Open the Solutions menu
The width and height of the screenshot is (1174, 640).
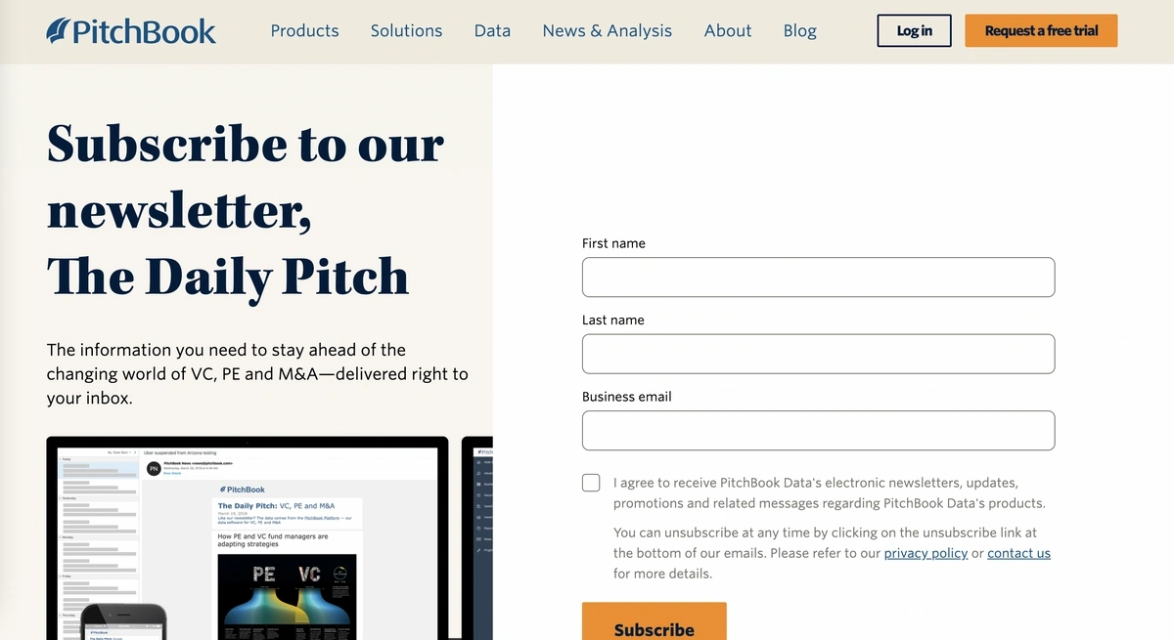pyautogui.click(x=406, y=30)
